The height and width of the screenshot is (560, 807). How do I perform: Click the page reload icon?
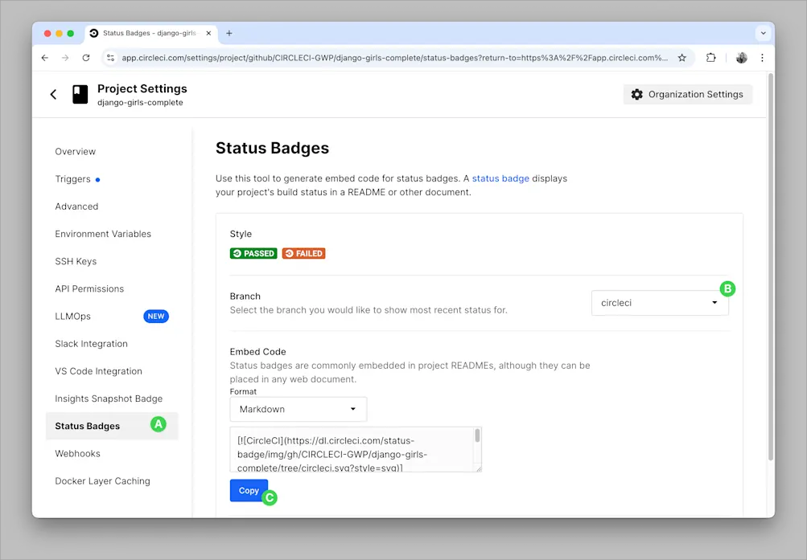coord(87,58)
